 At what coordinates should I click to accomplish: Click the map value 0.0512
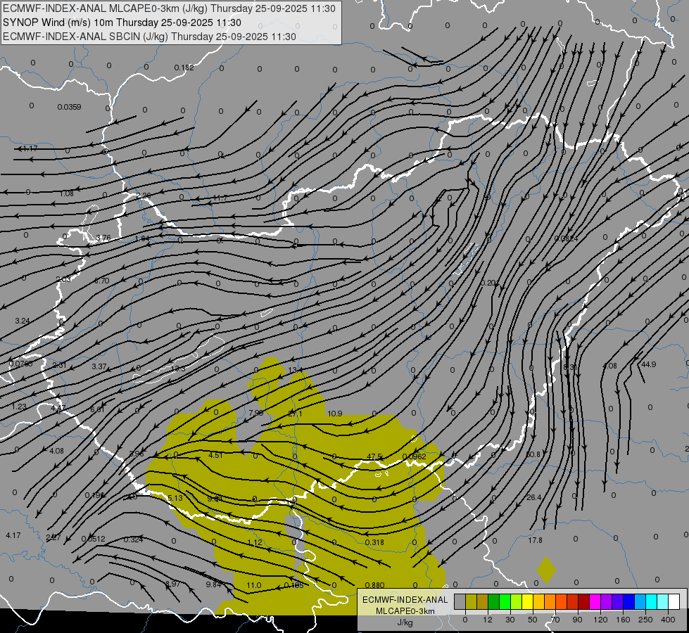93,539
